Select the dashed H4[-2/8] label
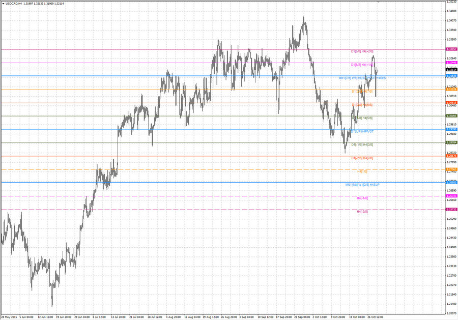The height and width of the screenshot is (320, 458). point(362,212)
